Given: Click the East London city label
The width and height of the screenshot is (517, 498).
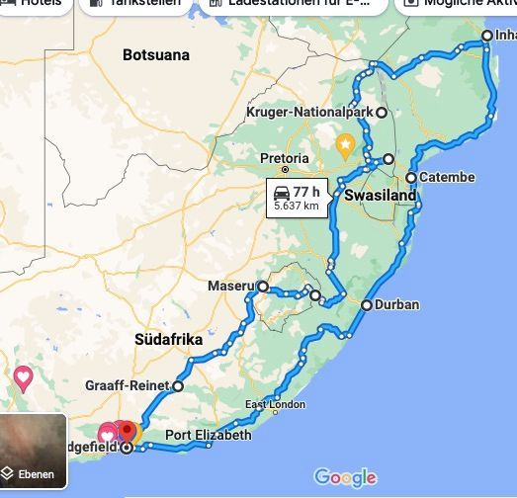Looking at the screenshot, I should coord(275,404).
